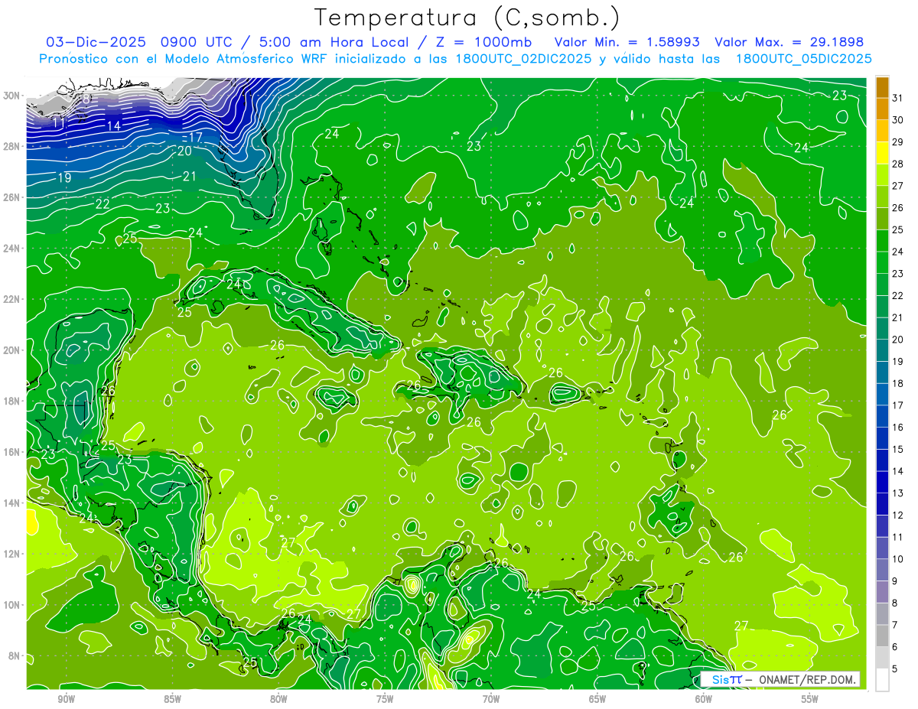Click the legend value label '5'
The height and width of the screenshot is (709, 918).
(x=895, y=669)
